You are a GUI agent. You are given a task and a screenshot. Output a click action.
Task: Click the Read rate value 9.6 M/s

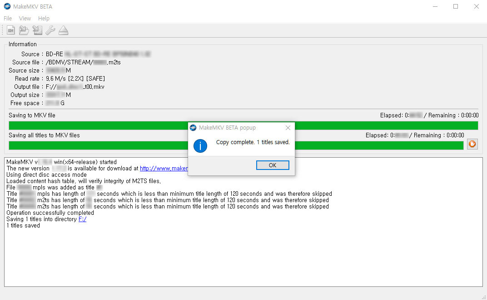point(75,78)
